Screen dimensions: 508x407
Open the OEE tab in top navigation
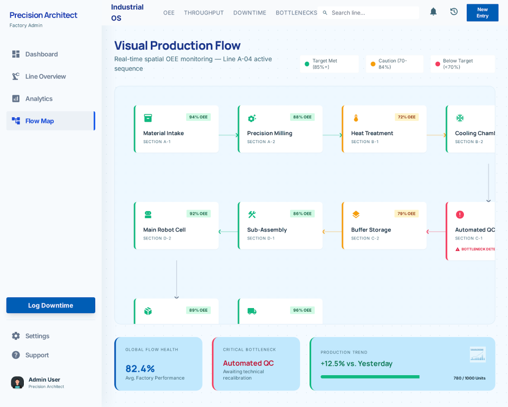[x=169, y=13]
